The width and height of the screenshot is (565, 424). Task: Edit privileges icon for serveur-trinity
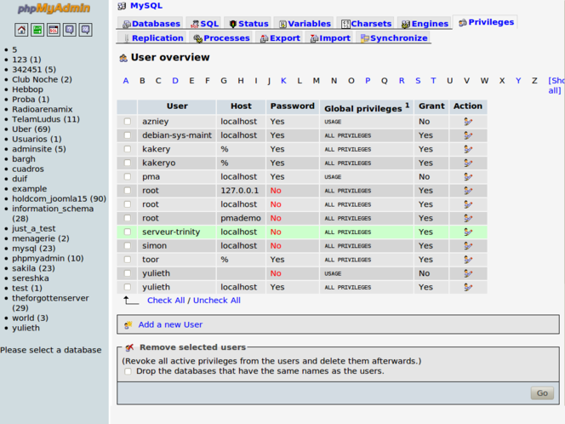[467, 232]
